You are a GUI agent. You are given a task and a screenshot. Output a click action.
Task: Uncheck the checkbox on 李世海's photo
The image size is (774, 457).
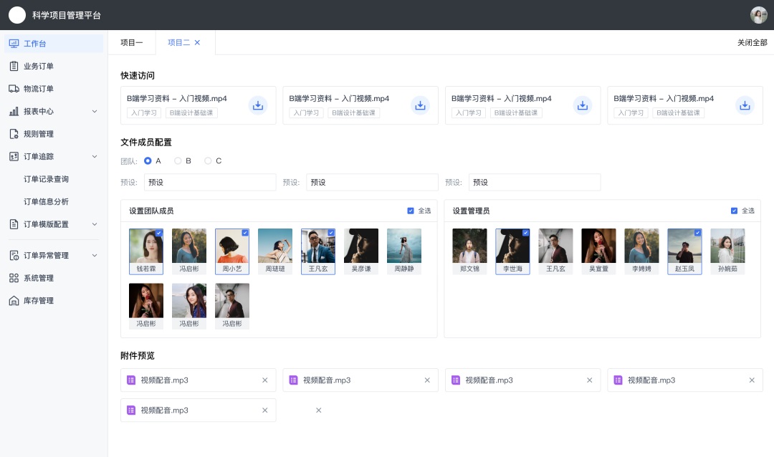coord(526,233)
